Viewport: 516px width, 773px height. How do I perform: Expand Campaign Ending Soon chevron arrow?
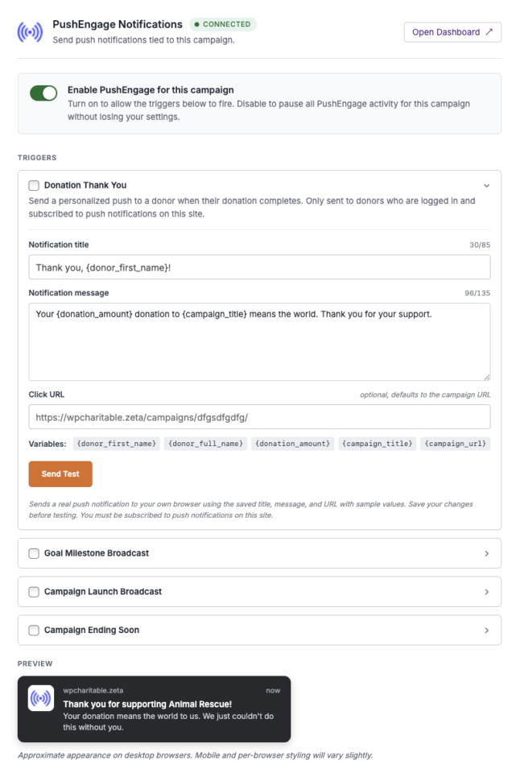[x=486, y=630]
